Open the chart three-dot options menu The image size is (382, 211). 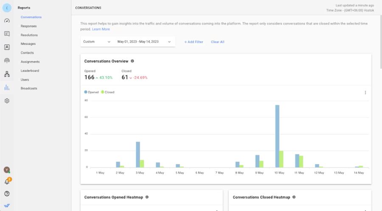365,93
